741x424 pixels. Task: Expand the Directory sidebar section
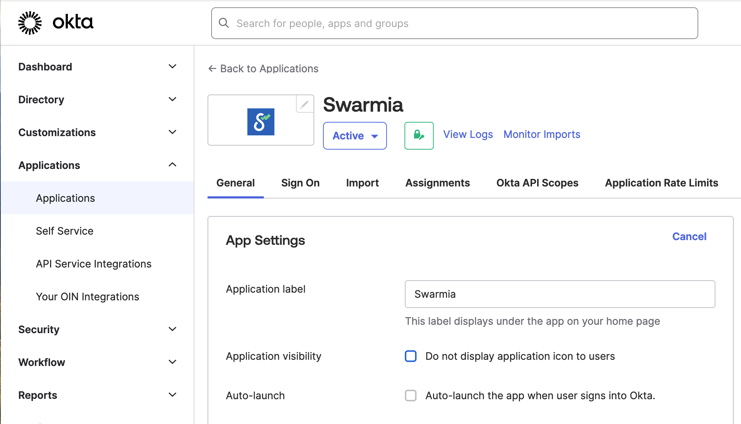point(172,99)
